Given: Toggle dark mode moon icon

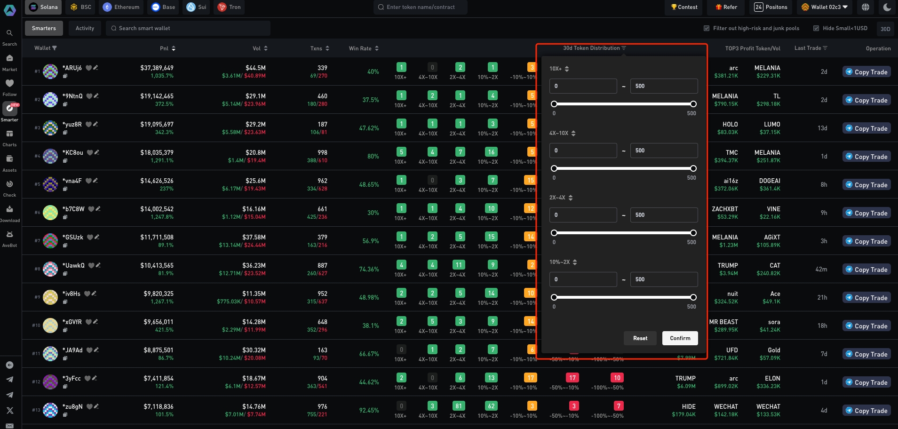Looking at the screenshot, I should [x=887, y=7].
